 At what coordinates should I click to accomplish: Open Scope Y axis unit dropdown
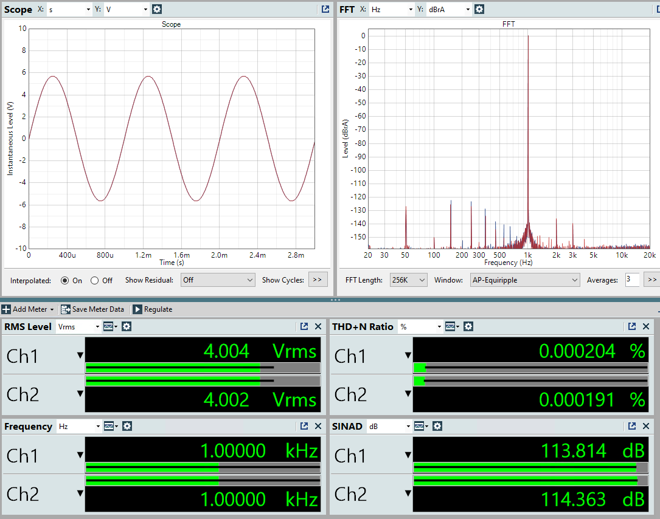[127, 9]
